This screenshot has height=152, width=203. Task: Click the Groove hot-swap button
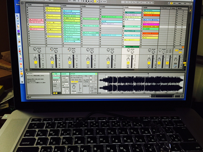pos(59,84)
